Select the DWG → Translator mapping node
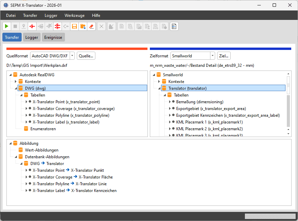The height and width of the screenshot is (221, 298). (47, 163)
